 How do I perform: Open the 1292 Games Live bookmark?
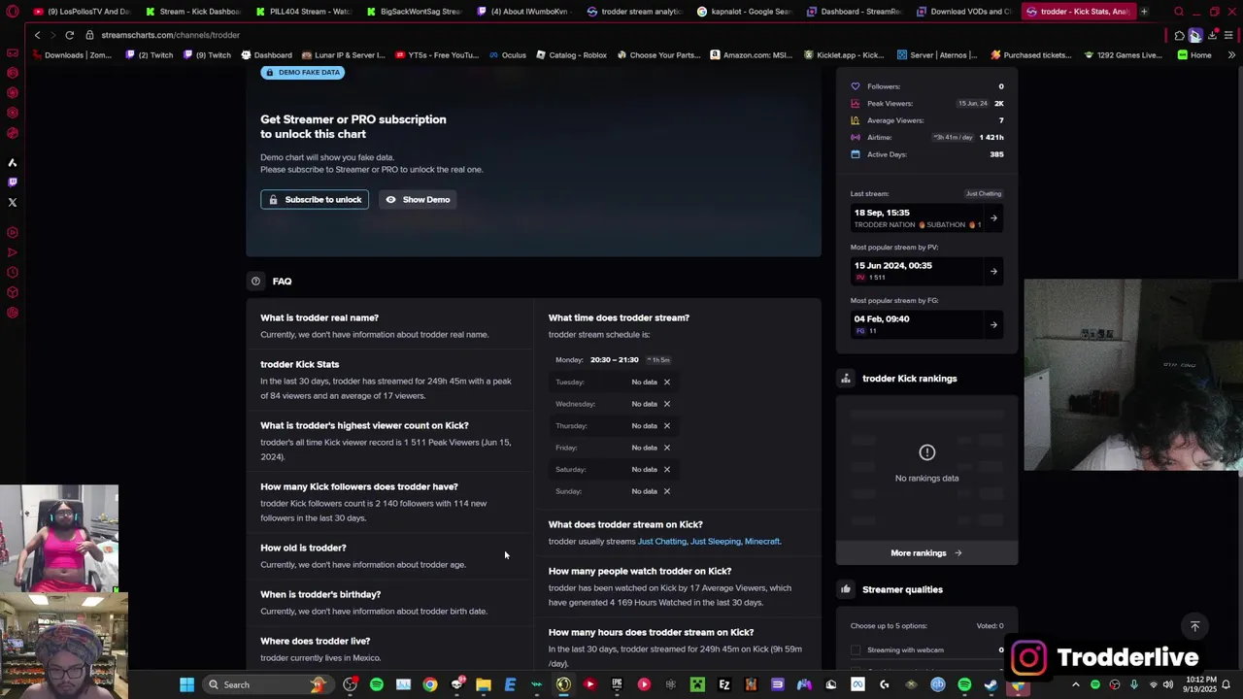point(1123,55)
